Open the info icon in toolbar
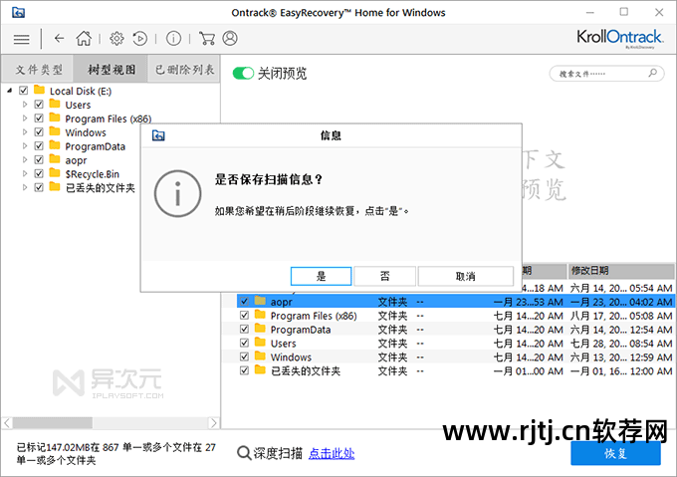Image resolution: width=677 pixels, height=477 pixels. click(x=173, y=39)
